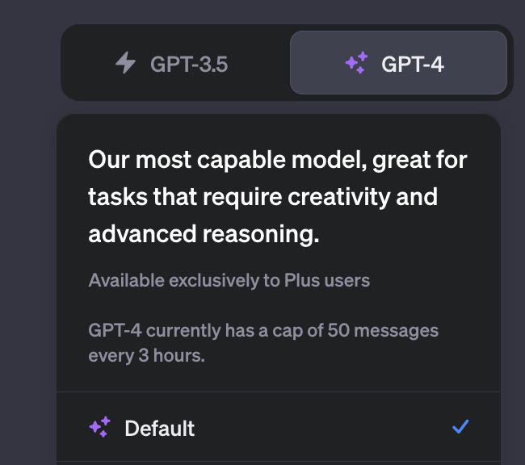Click the 'advanced reasoning.' headline line
This screenshot has width=525, height=465.
(204, 234)
